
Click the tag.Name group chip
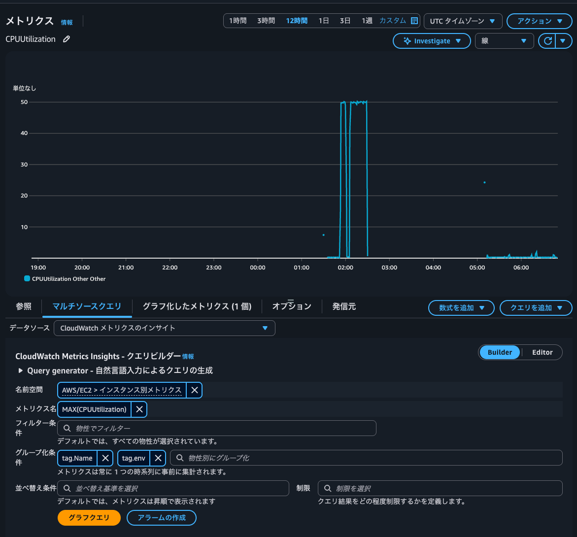coord(77,458)
